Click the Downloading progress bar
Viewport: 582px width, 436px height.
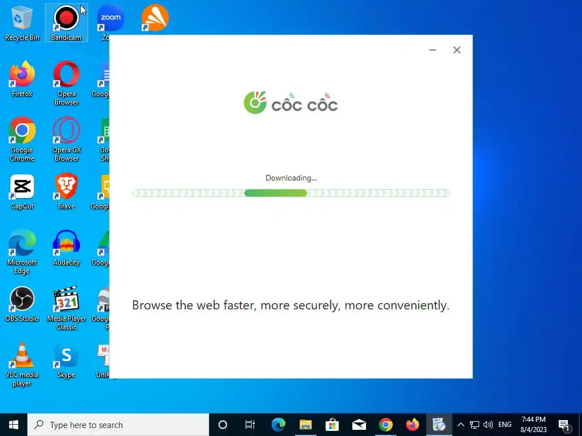click(x=290, y=193)
